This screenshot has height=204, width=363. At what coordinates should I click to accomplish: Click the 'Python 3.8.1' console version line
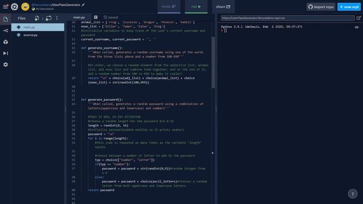[x=261, y=27]
